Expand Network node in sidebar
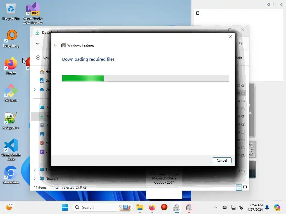The height and width of the screenshot is (214, 286). point(35,179)
